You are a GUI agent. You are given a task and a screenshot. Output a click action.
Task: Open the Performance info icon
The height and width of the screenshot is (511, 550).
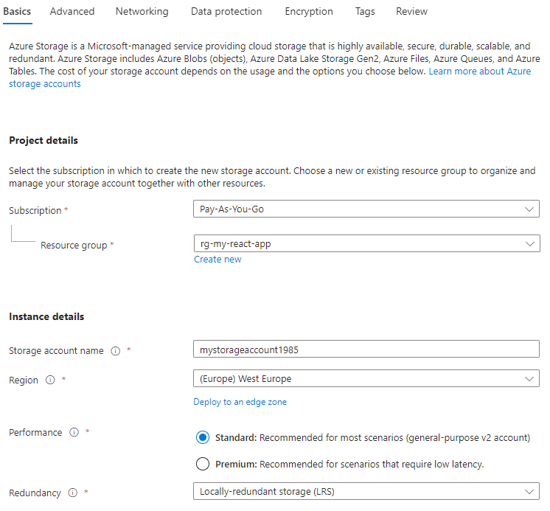(x=74, y=432)
